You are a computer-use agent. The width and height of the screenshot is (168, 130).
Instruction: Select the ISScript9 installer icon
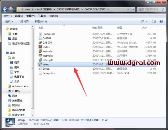coord(40,60)
